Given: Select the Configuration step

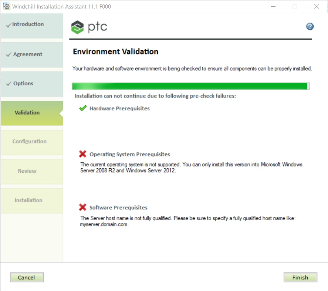Looking at the screenshot, I should point(32,143).
